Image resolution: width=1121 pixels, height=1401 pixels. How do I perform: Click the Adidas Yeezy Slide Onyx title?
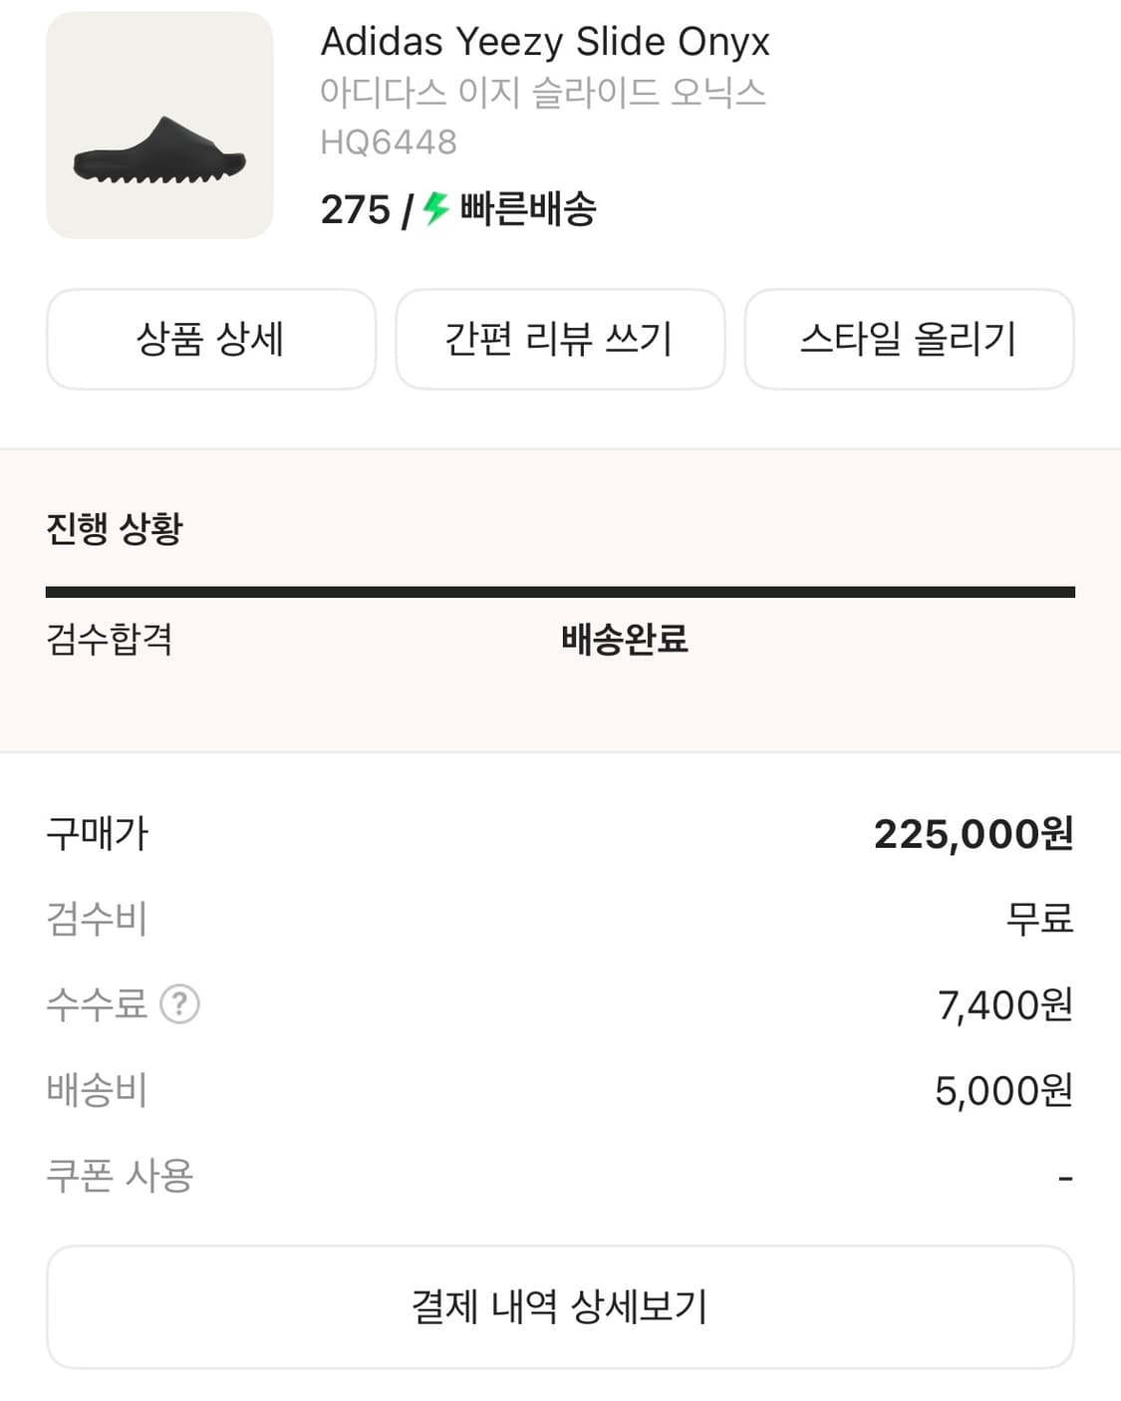coord(545,42)
